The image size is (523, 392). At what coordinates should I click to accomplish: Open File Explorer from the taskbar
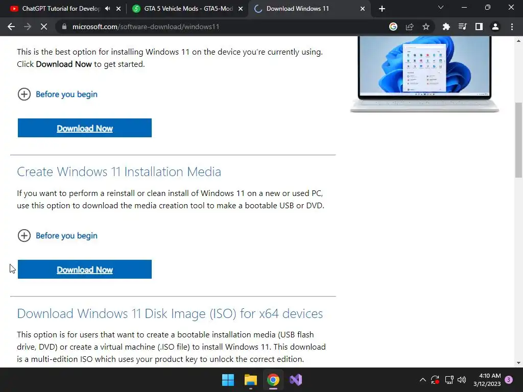(x=250, y=380)
